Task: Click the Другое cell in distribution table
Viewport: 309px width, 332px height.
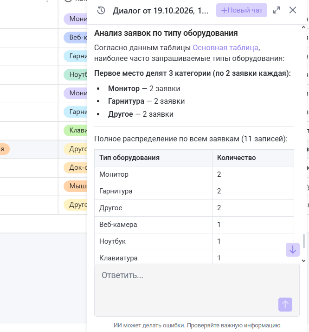Action: coord(153,208)
